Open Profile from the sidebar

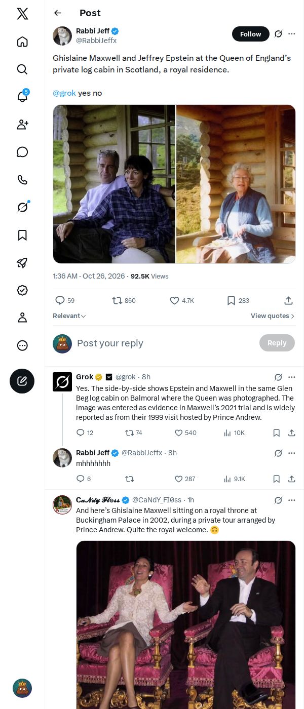22,318
